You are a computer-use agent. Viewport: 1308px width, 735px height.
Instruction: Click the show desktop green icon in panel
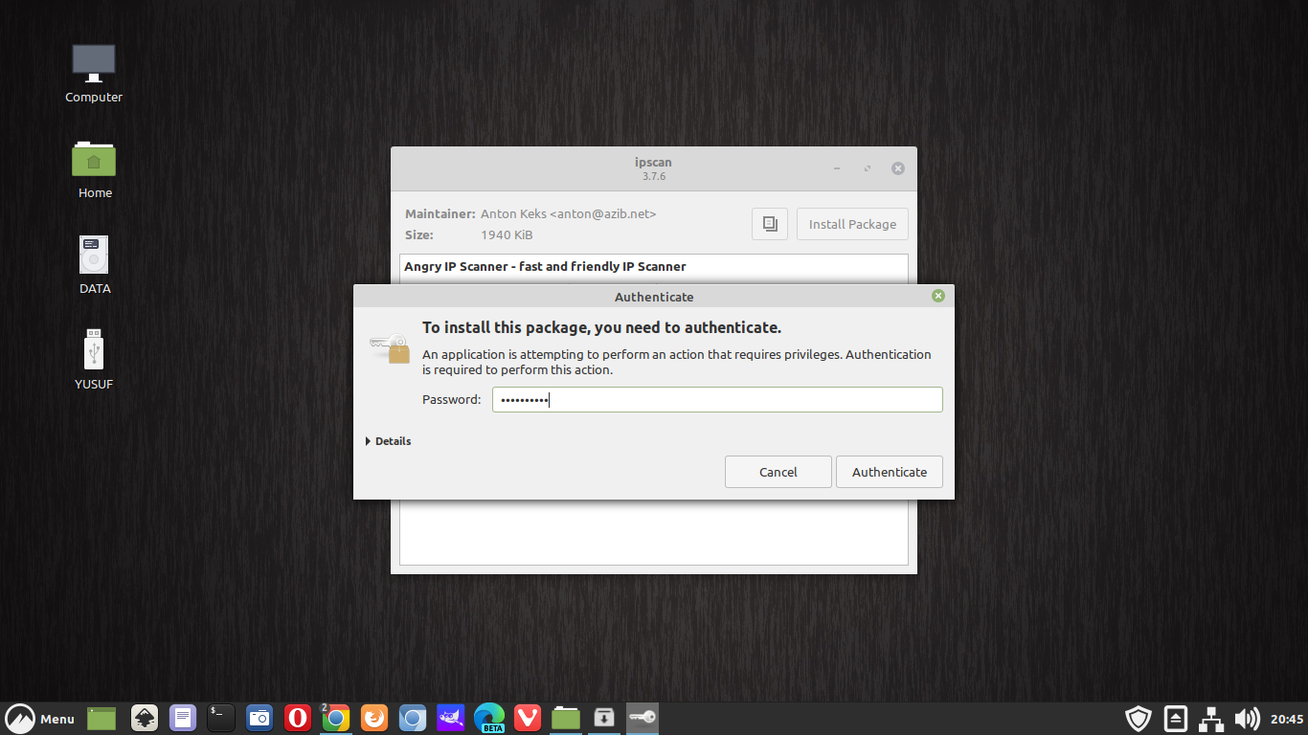pyautogui.click(x=101, y=718)
